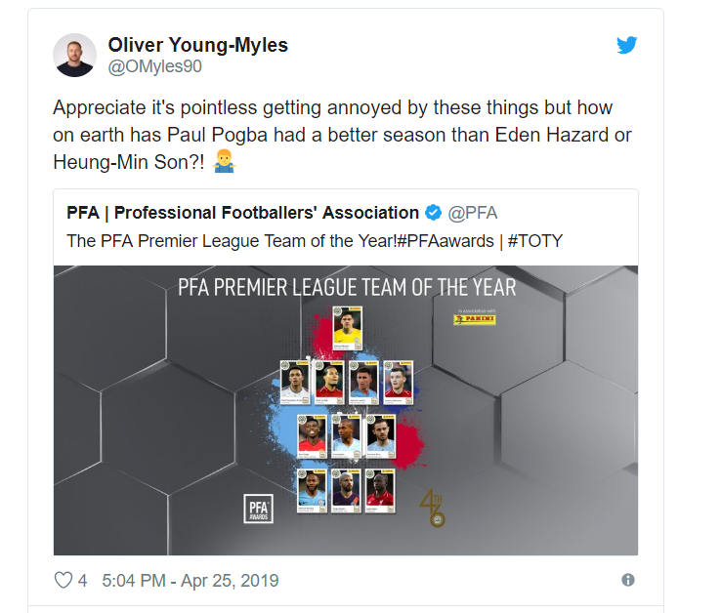
Task: Open the 5:04 PM - Apr 25, 2019 timestamp
Action: click(x=189, y=581)
